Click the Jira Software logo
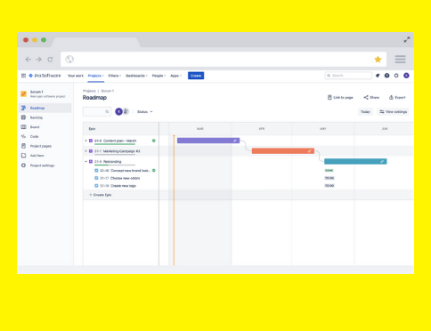The height and width of the screenshot is (331, 431). pos(45,76)
